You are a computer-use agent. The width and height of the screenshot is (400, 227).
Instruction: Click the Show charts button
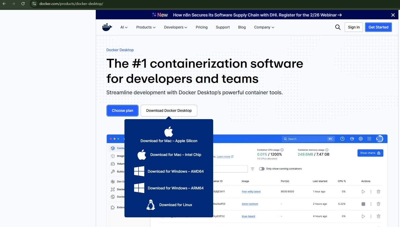[370, 153]
